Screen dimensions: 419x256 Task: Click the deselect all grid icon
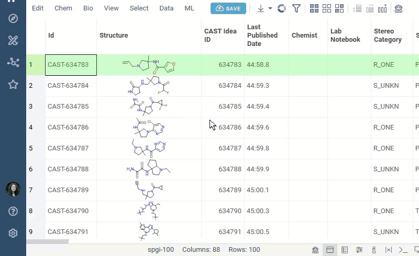(x=326, y=8)
